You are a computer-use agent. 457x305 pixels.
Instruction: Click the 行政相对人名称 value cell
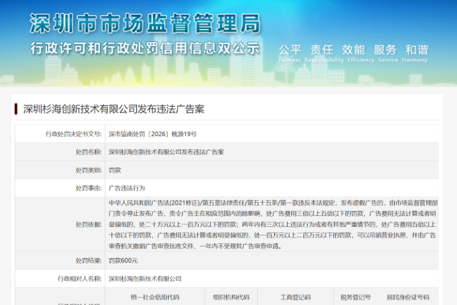click(x=145, y=278)
